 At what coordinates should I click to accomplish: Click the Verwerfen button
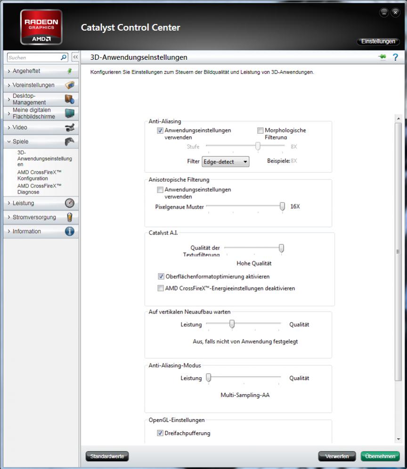point(337,456)
